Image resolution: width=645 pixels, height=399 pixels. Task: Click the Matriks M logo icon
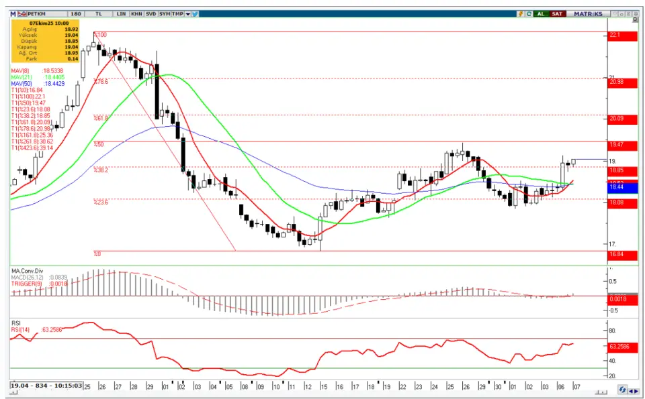pyautogui.click(x=13, y=13)
